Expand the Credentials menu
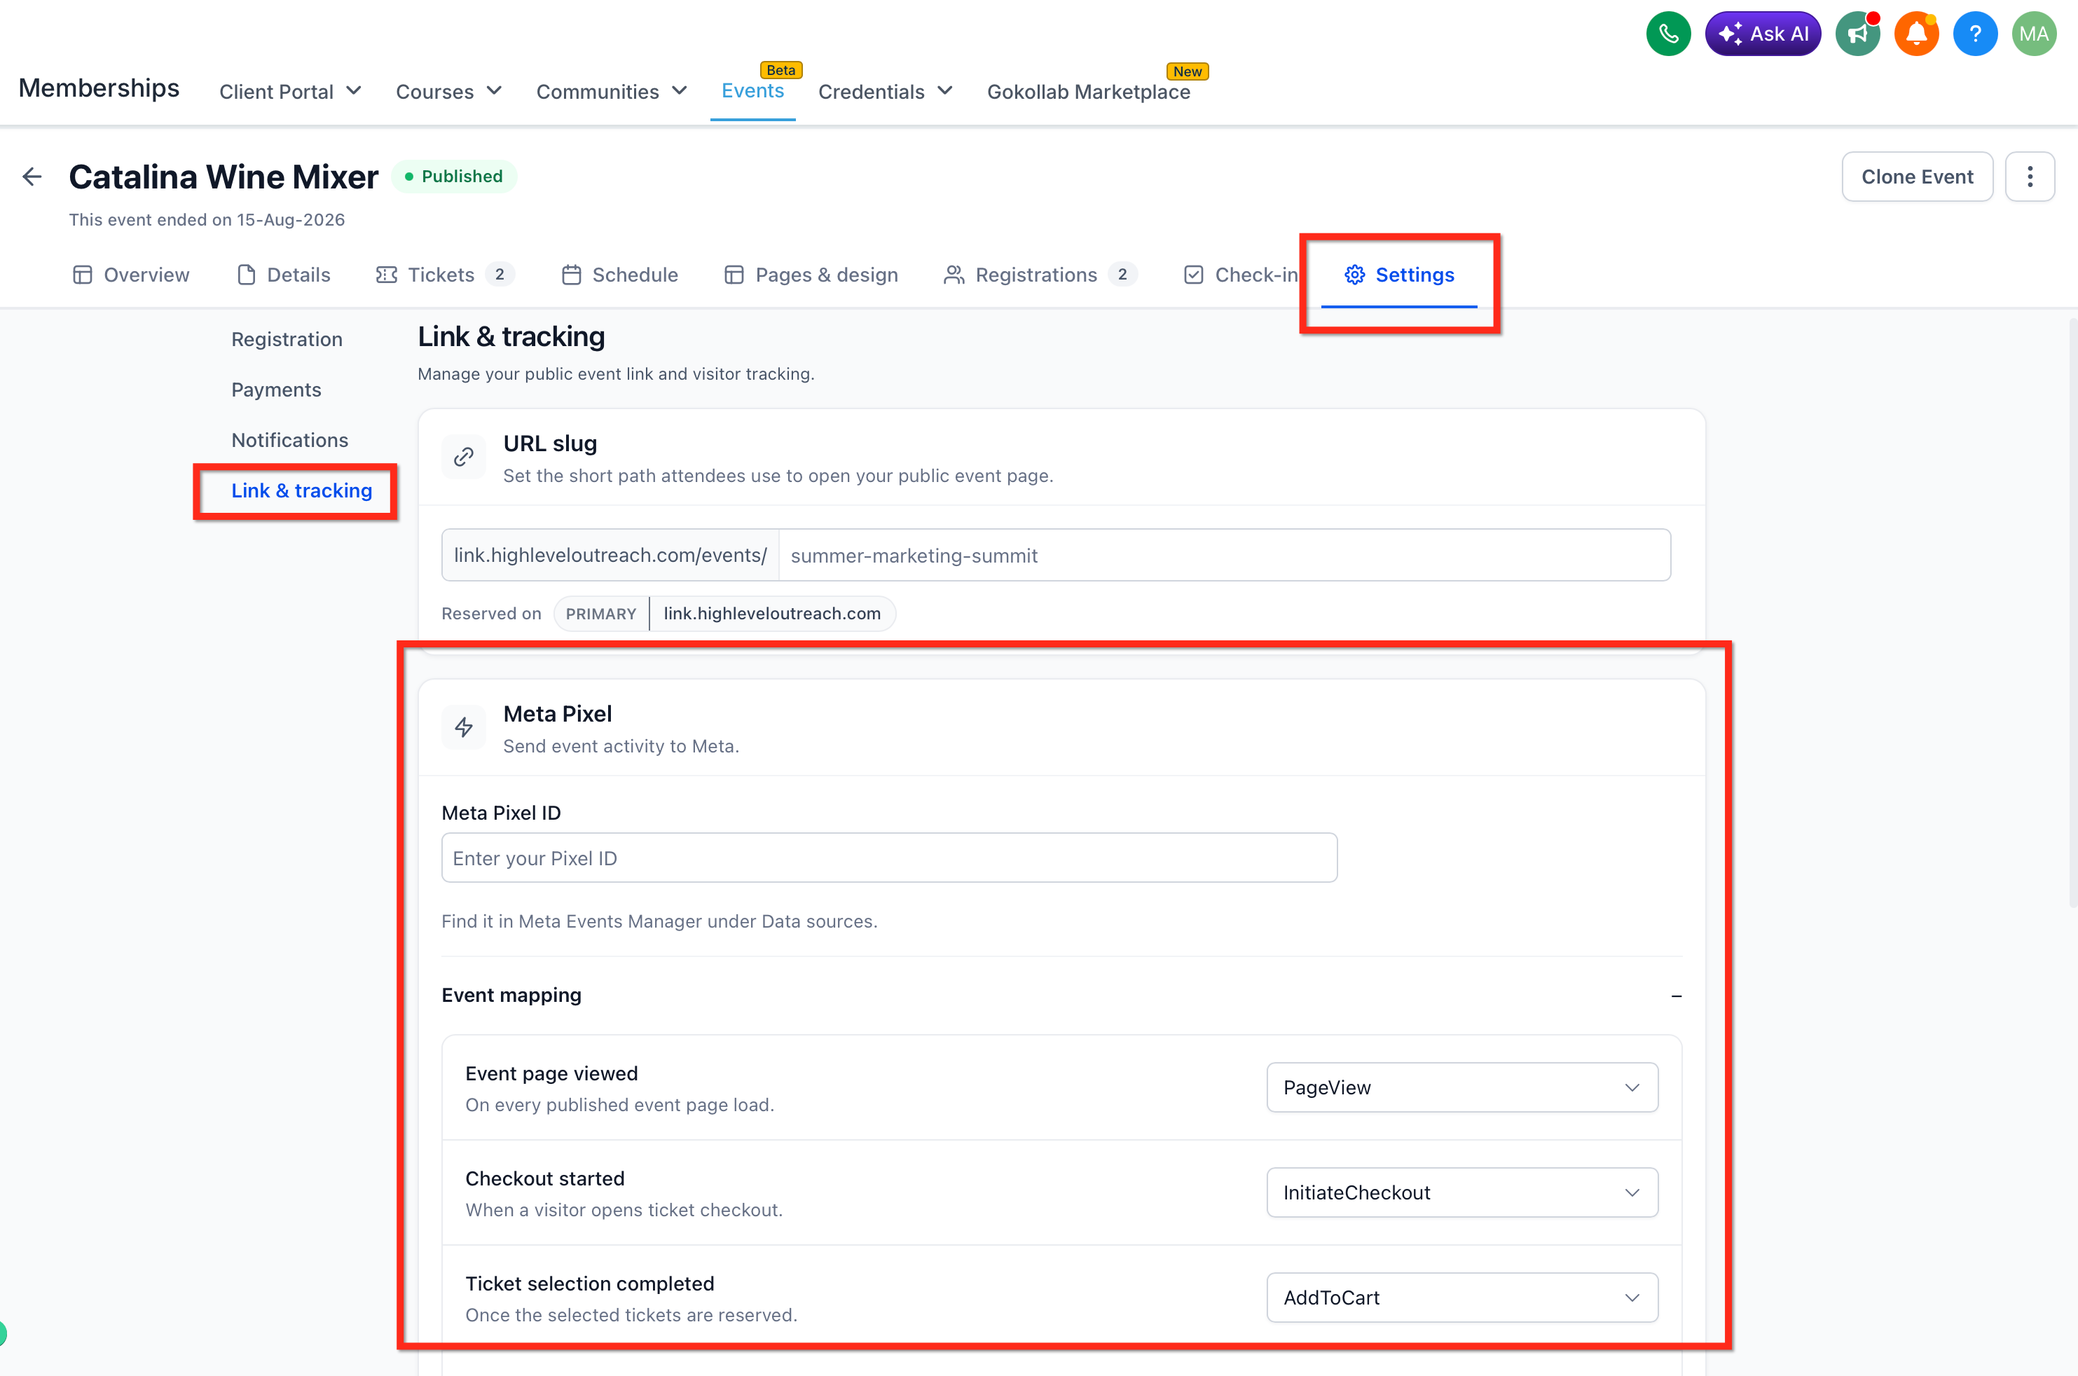 886,91
